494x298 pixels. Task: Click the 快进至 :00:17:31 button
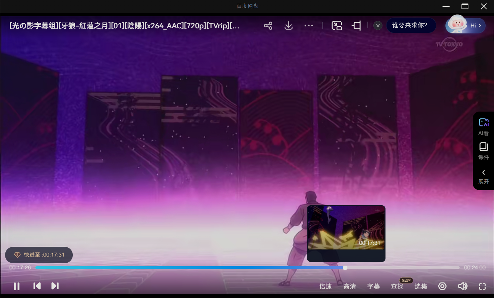(39, 255)
